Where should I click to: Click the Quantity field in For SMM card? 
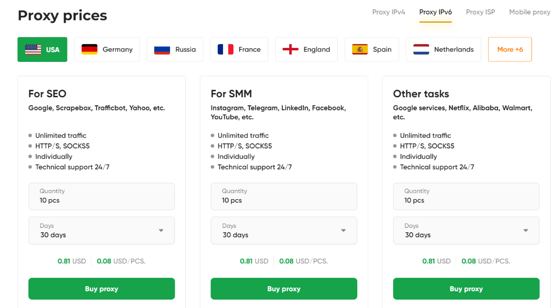pyautogui.click(x=284, y=196)
